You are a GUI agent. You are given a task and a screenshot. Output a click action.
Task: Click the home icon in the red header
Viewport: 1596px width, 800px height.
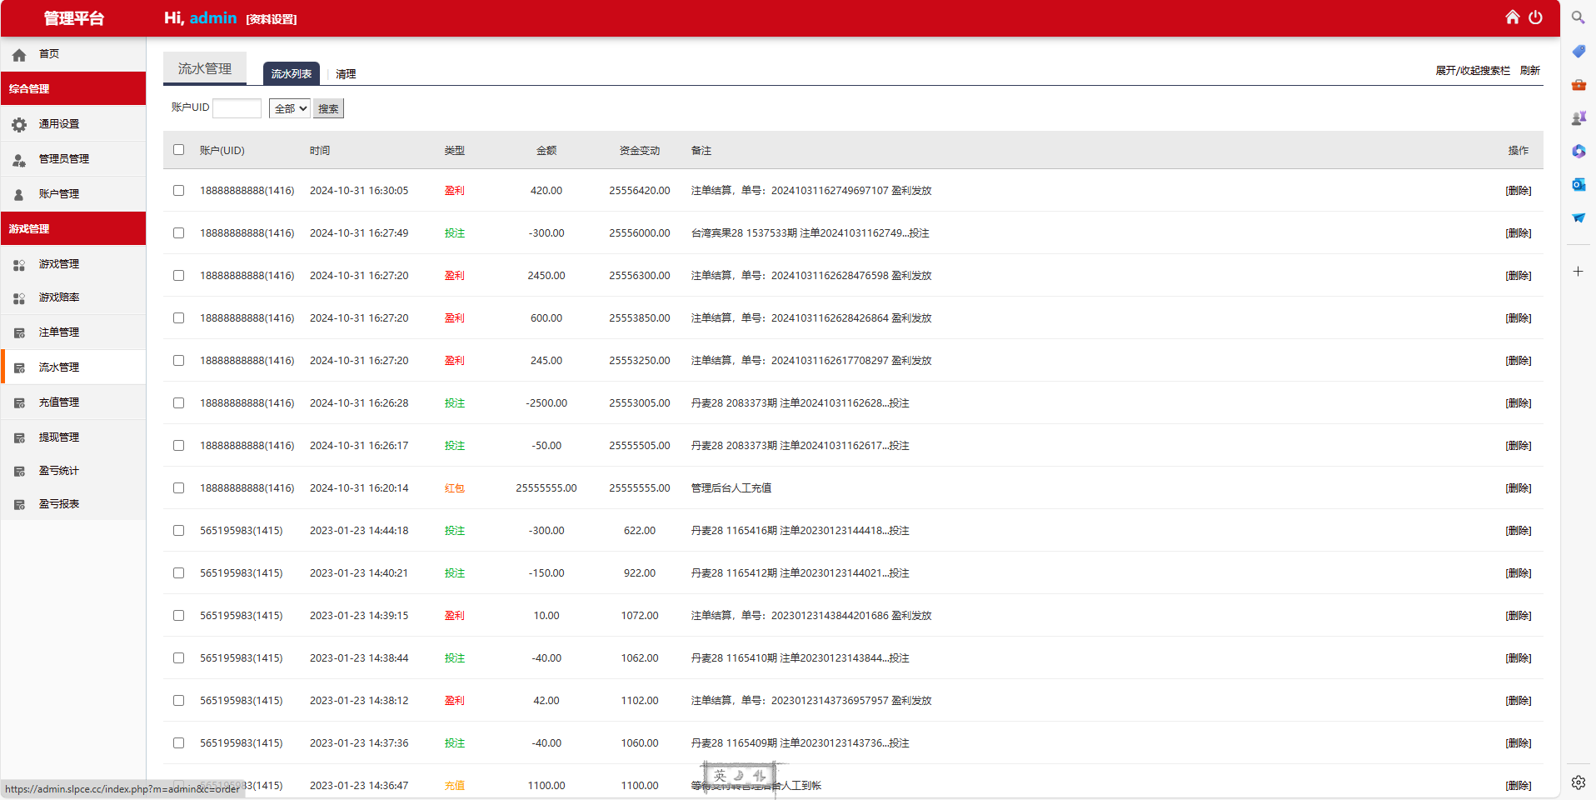[1512, 17]
